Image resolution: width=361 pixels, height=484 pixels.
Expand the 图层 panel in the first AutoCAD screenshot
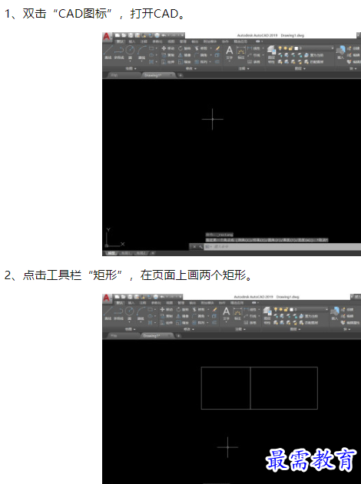tap(300, 68)
